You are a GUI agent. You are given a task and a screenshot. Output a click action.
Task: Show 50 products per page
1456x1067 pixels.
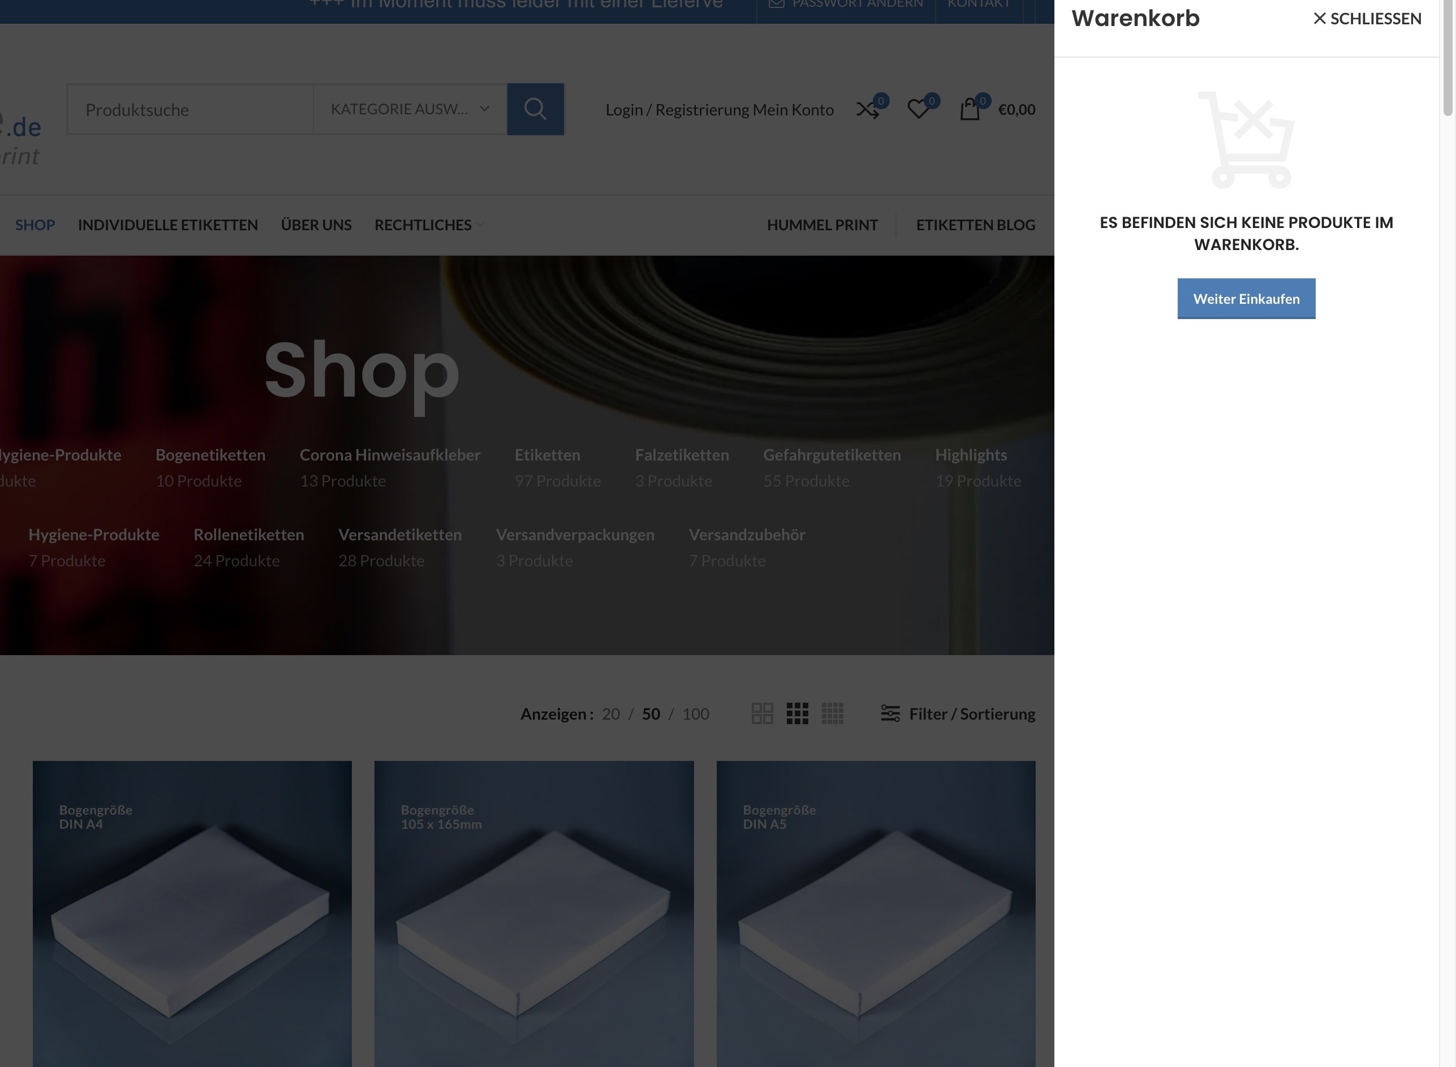[651, 714]
